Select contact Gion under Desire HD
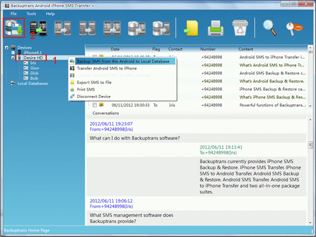Viewport: 316px width, 237px height. tap(34, 68)
